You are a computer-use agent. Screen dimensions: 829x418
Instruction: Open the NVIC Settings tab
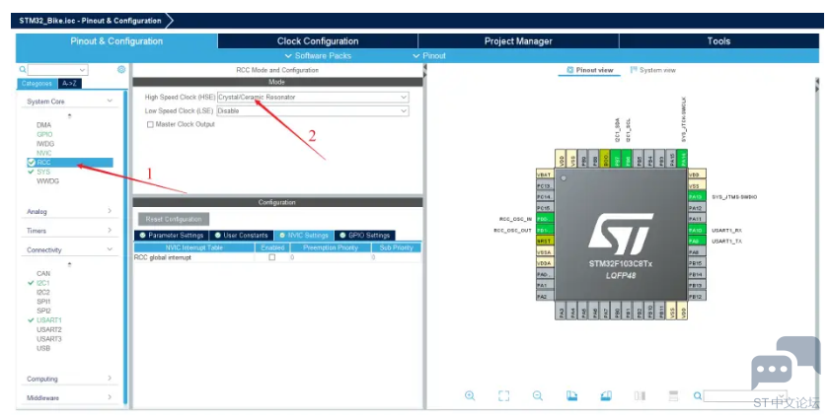(x=304, y=236)
